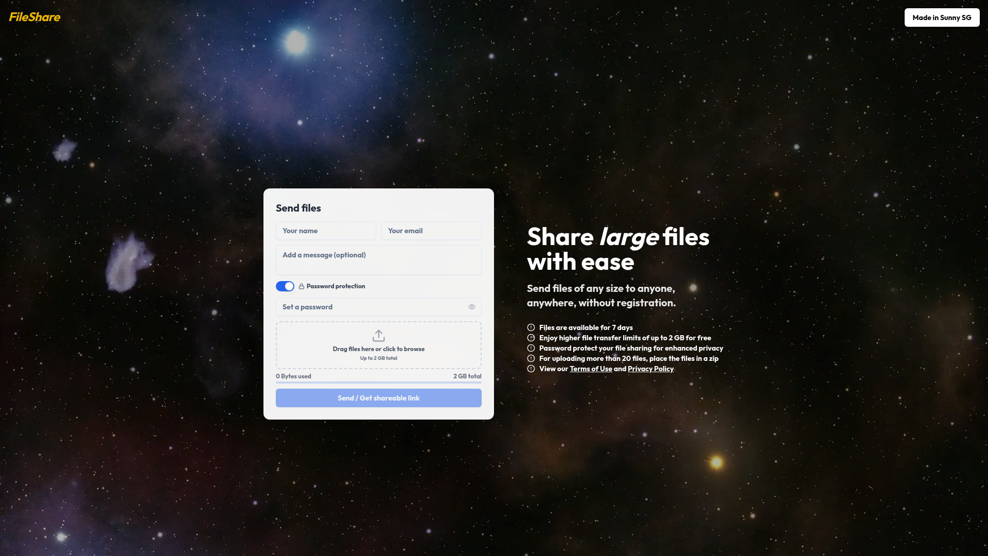Click the optional message text area
The width and height of the screenshot is (988, 556).
pos(378,259)
